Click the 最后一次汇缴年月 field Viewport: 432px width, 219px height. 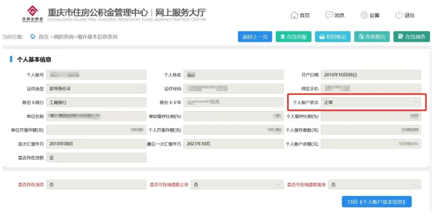(x=233, y=144)
